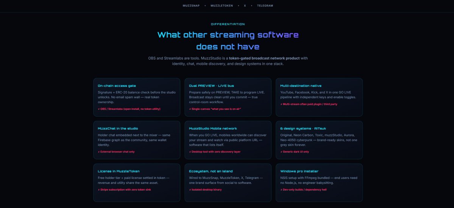The width and height of the screenshot is (454, 208).
Task: Select the 'Ecosystem, not an island' card title
Action: (211, 171)
